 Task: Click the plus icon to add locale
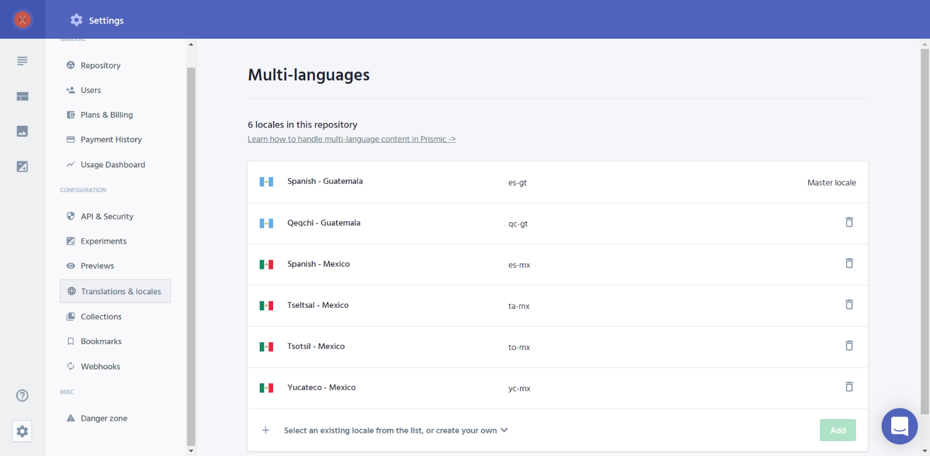265,430
